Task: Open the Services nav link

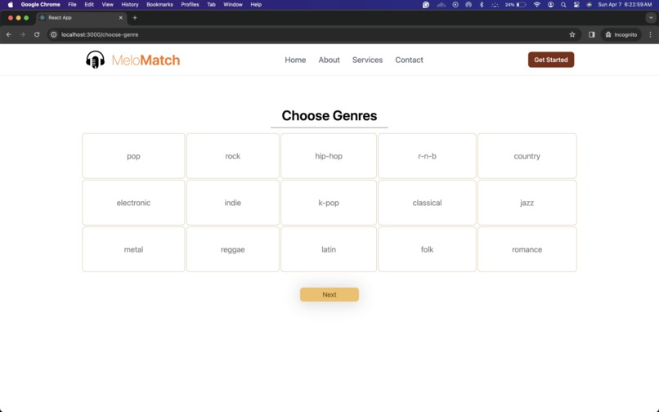Action: click(367, 60)
